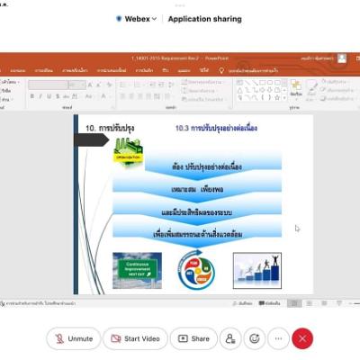
Task: Click the Increase Font Size icon
Action: click(x=90, y=85)
